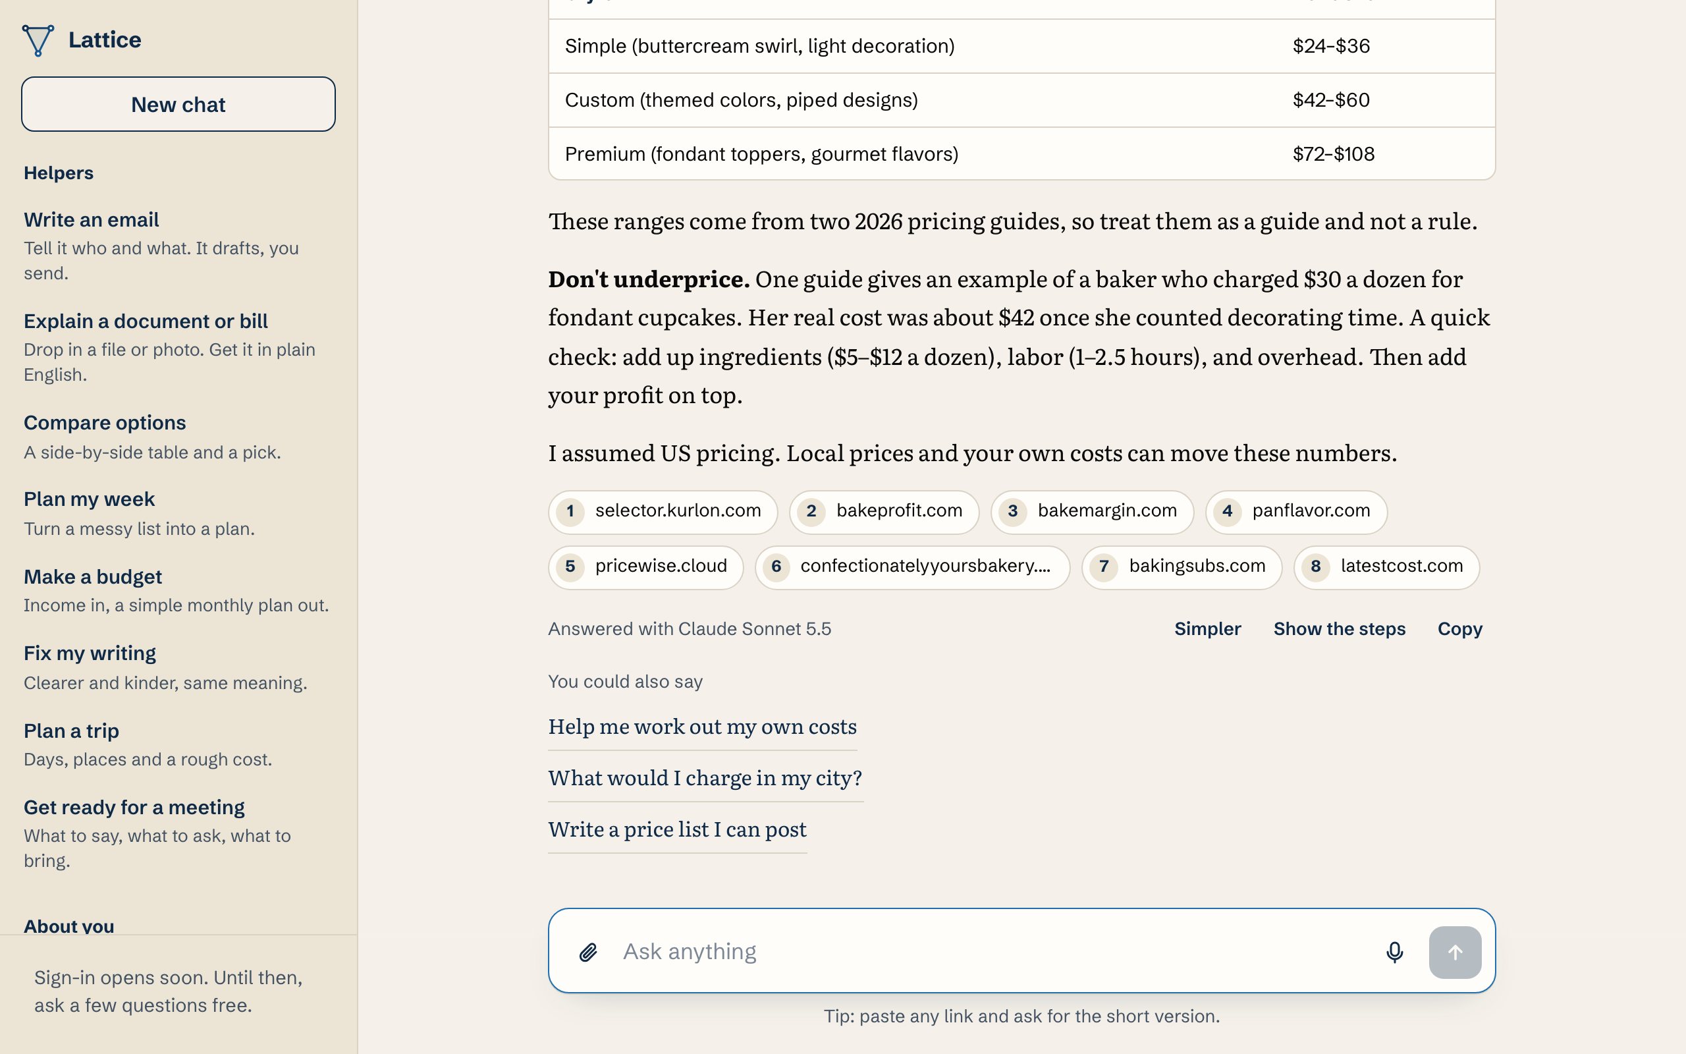Open the Plan a trip helper
1686x1054 pixels.
(x=178, y=744)
